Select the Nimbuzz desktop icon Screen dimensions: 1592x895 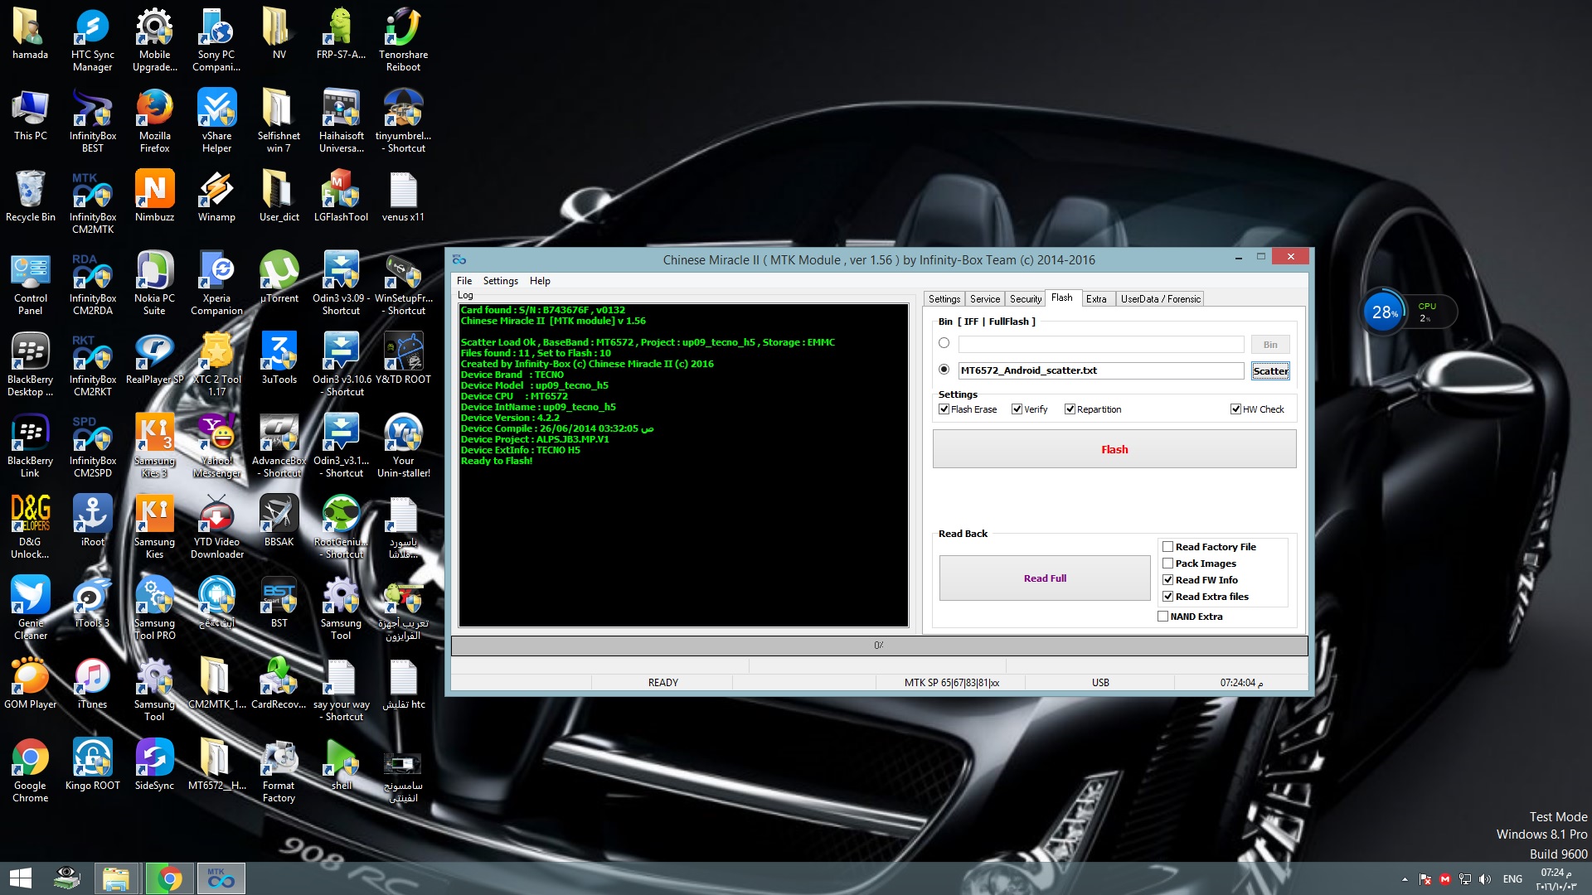[x=154, y=196]
